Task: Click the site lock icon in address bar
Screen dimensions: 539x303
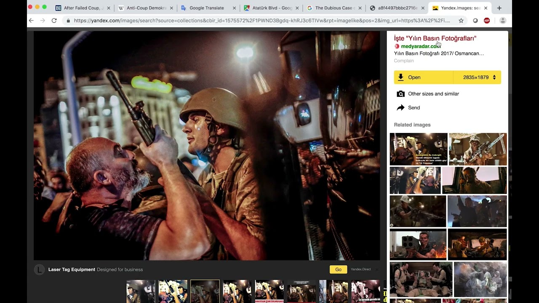Action: click(x=68, y=20)
